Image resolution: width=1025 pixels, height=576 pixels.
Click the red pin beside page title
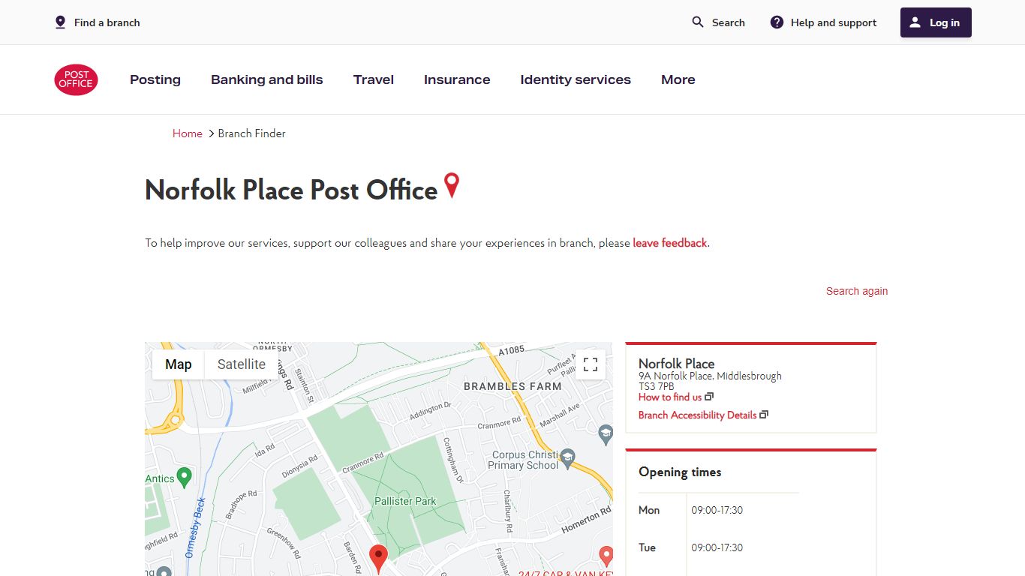452,185
